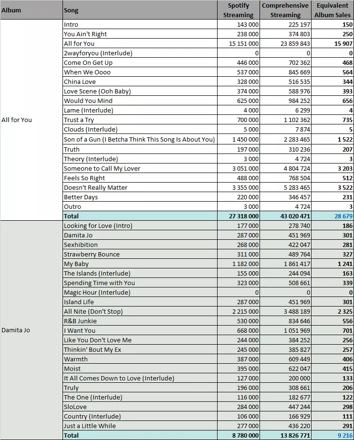The width and height of the screenshot is (354, 440).
Task: Click the 'Truth' song cell
Action: tap(140, 149)
